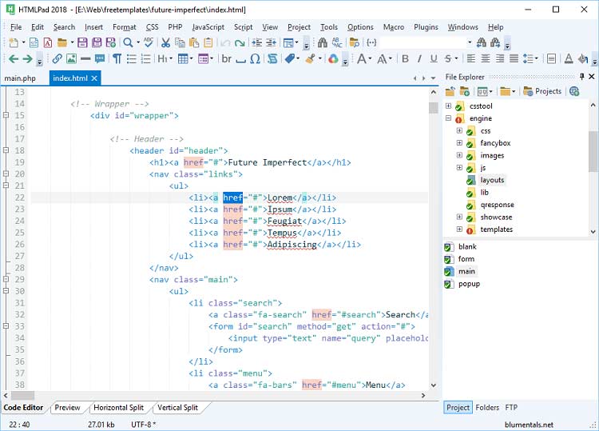Toggle the checkmark icon beside main file
This screenshot has width=599, height=431.
click(x=448, y=272)
